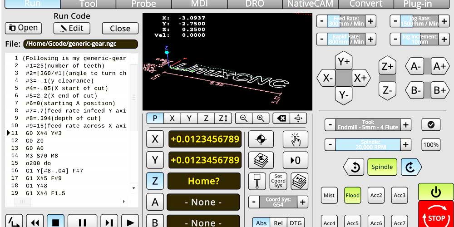Toggle the machine power button
454x227 pixels.
(436, 192)
